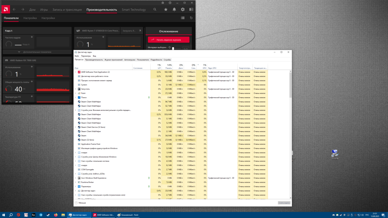Open Запись и трансляция tab in AMD Software
388x218 pixels.
pyautogui.click(x=67, y=10)
